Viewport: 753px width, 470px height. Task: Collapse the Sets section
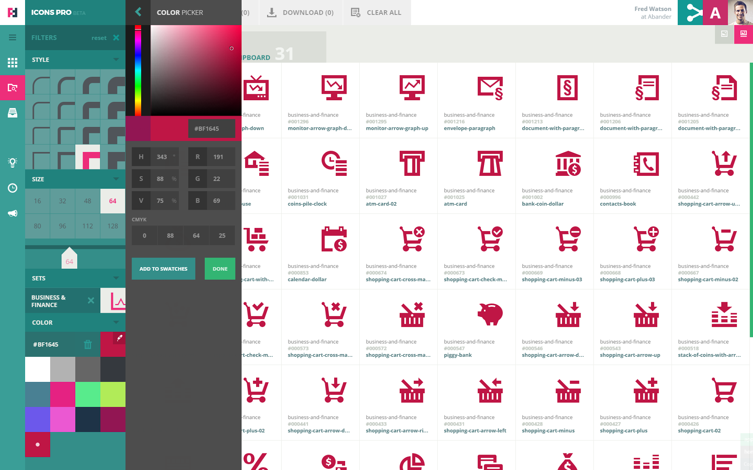(116, 278)
